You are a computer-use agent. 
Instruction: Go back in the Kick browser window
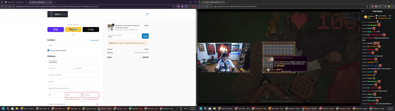click(200, 6)
